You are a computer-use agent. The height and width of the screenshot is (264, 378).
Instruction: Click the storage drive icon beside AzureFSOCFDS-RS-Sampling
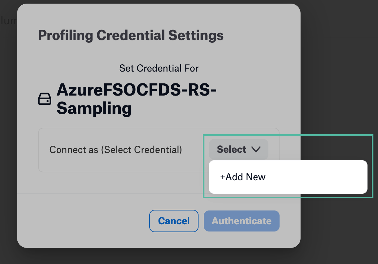click(45, 99)
